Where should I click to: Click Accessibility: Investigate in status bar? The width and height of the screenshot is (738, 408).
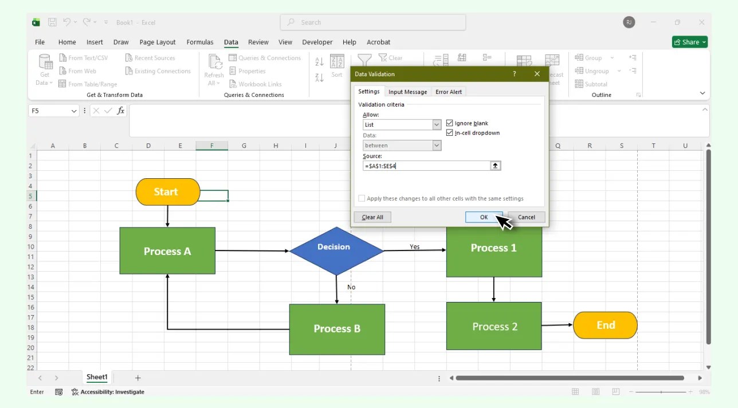[x=108, y=392]
